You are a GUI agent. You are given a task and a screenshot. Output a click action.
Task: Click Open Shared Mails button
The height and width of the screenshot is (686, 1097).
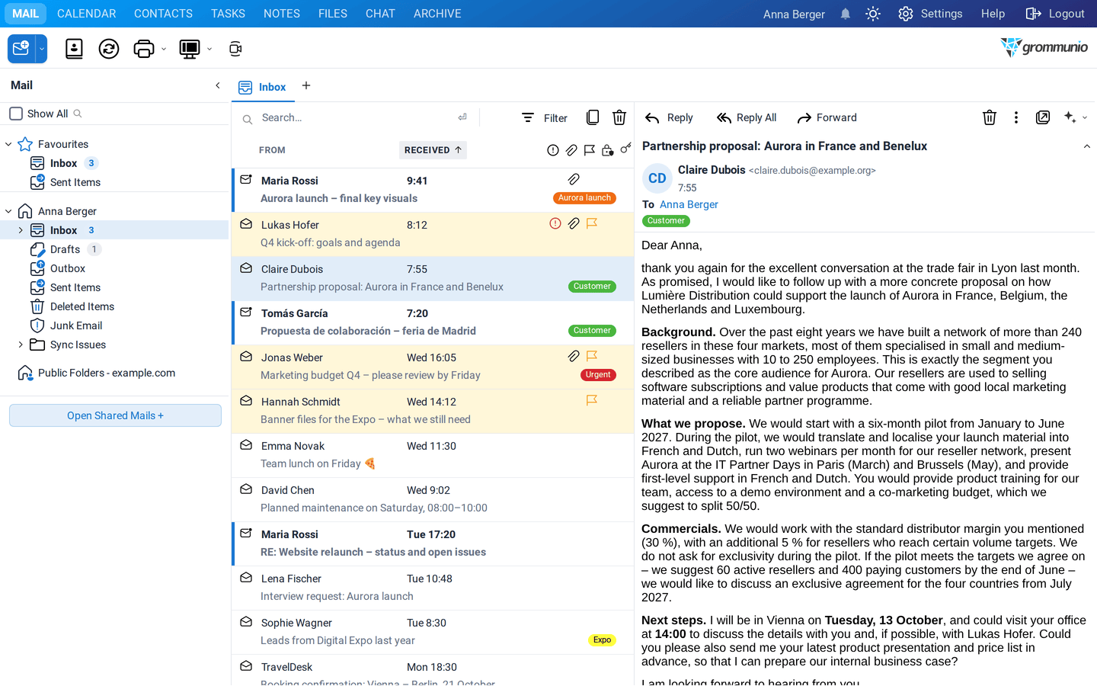(x=115, y=415)
